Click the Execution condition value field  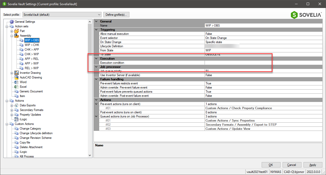point(263,63)
